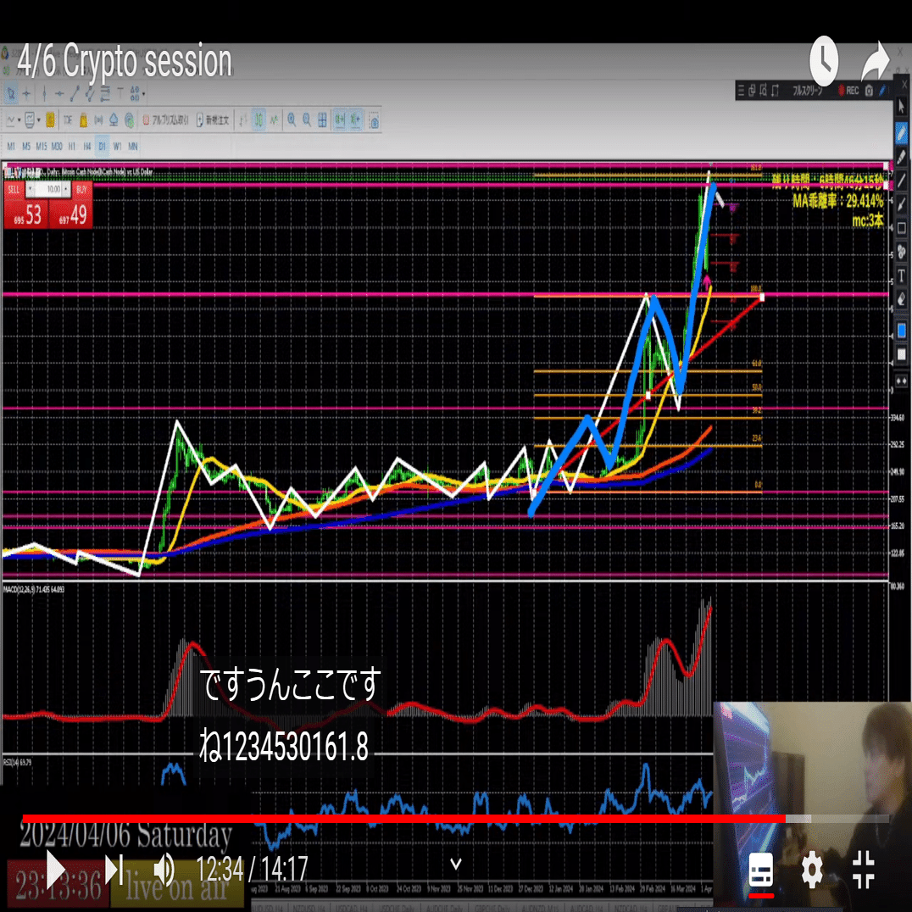
Task: Toggle the chart grid display
Action: (x=321, y=120)
